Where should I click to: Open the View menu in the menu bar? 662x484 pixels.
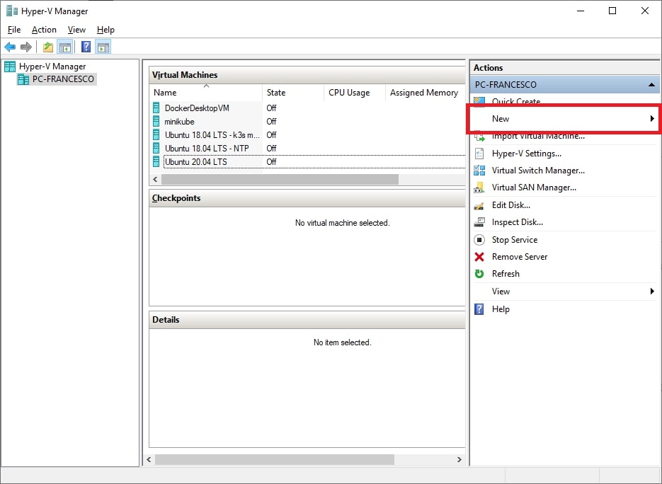(x=76, y=30)
